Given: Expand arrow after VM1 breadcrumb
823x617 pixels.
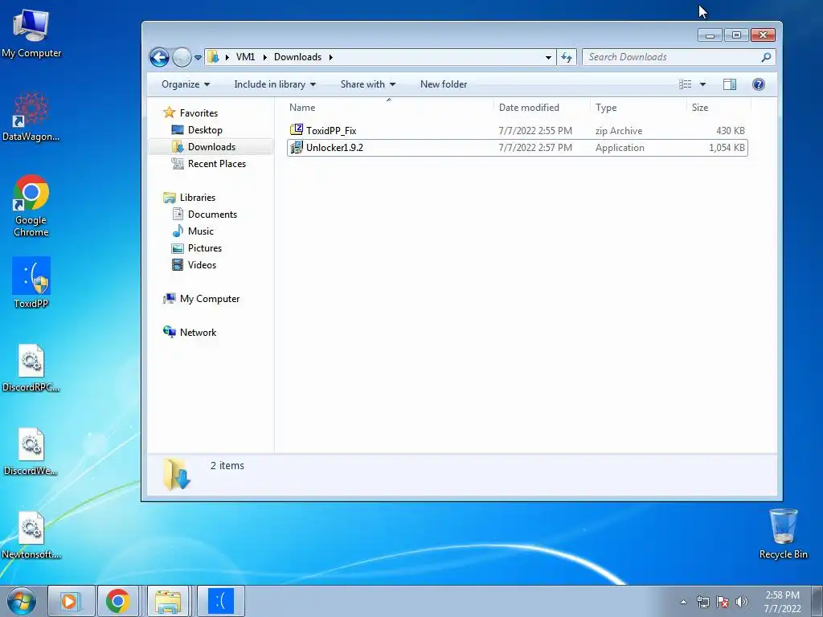Looking at the screenshot, I should (x=264, y=57).
